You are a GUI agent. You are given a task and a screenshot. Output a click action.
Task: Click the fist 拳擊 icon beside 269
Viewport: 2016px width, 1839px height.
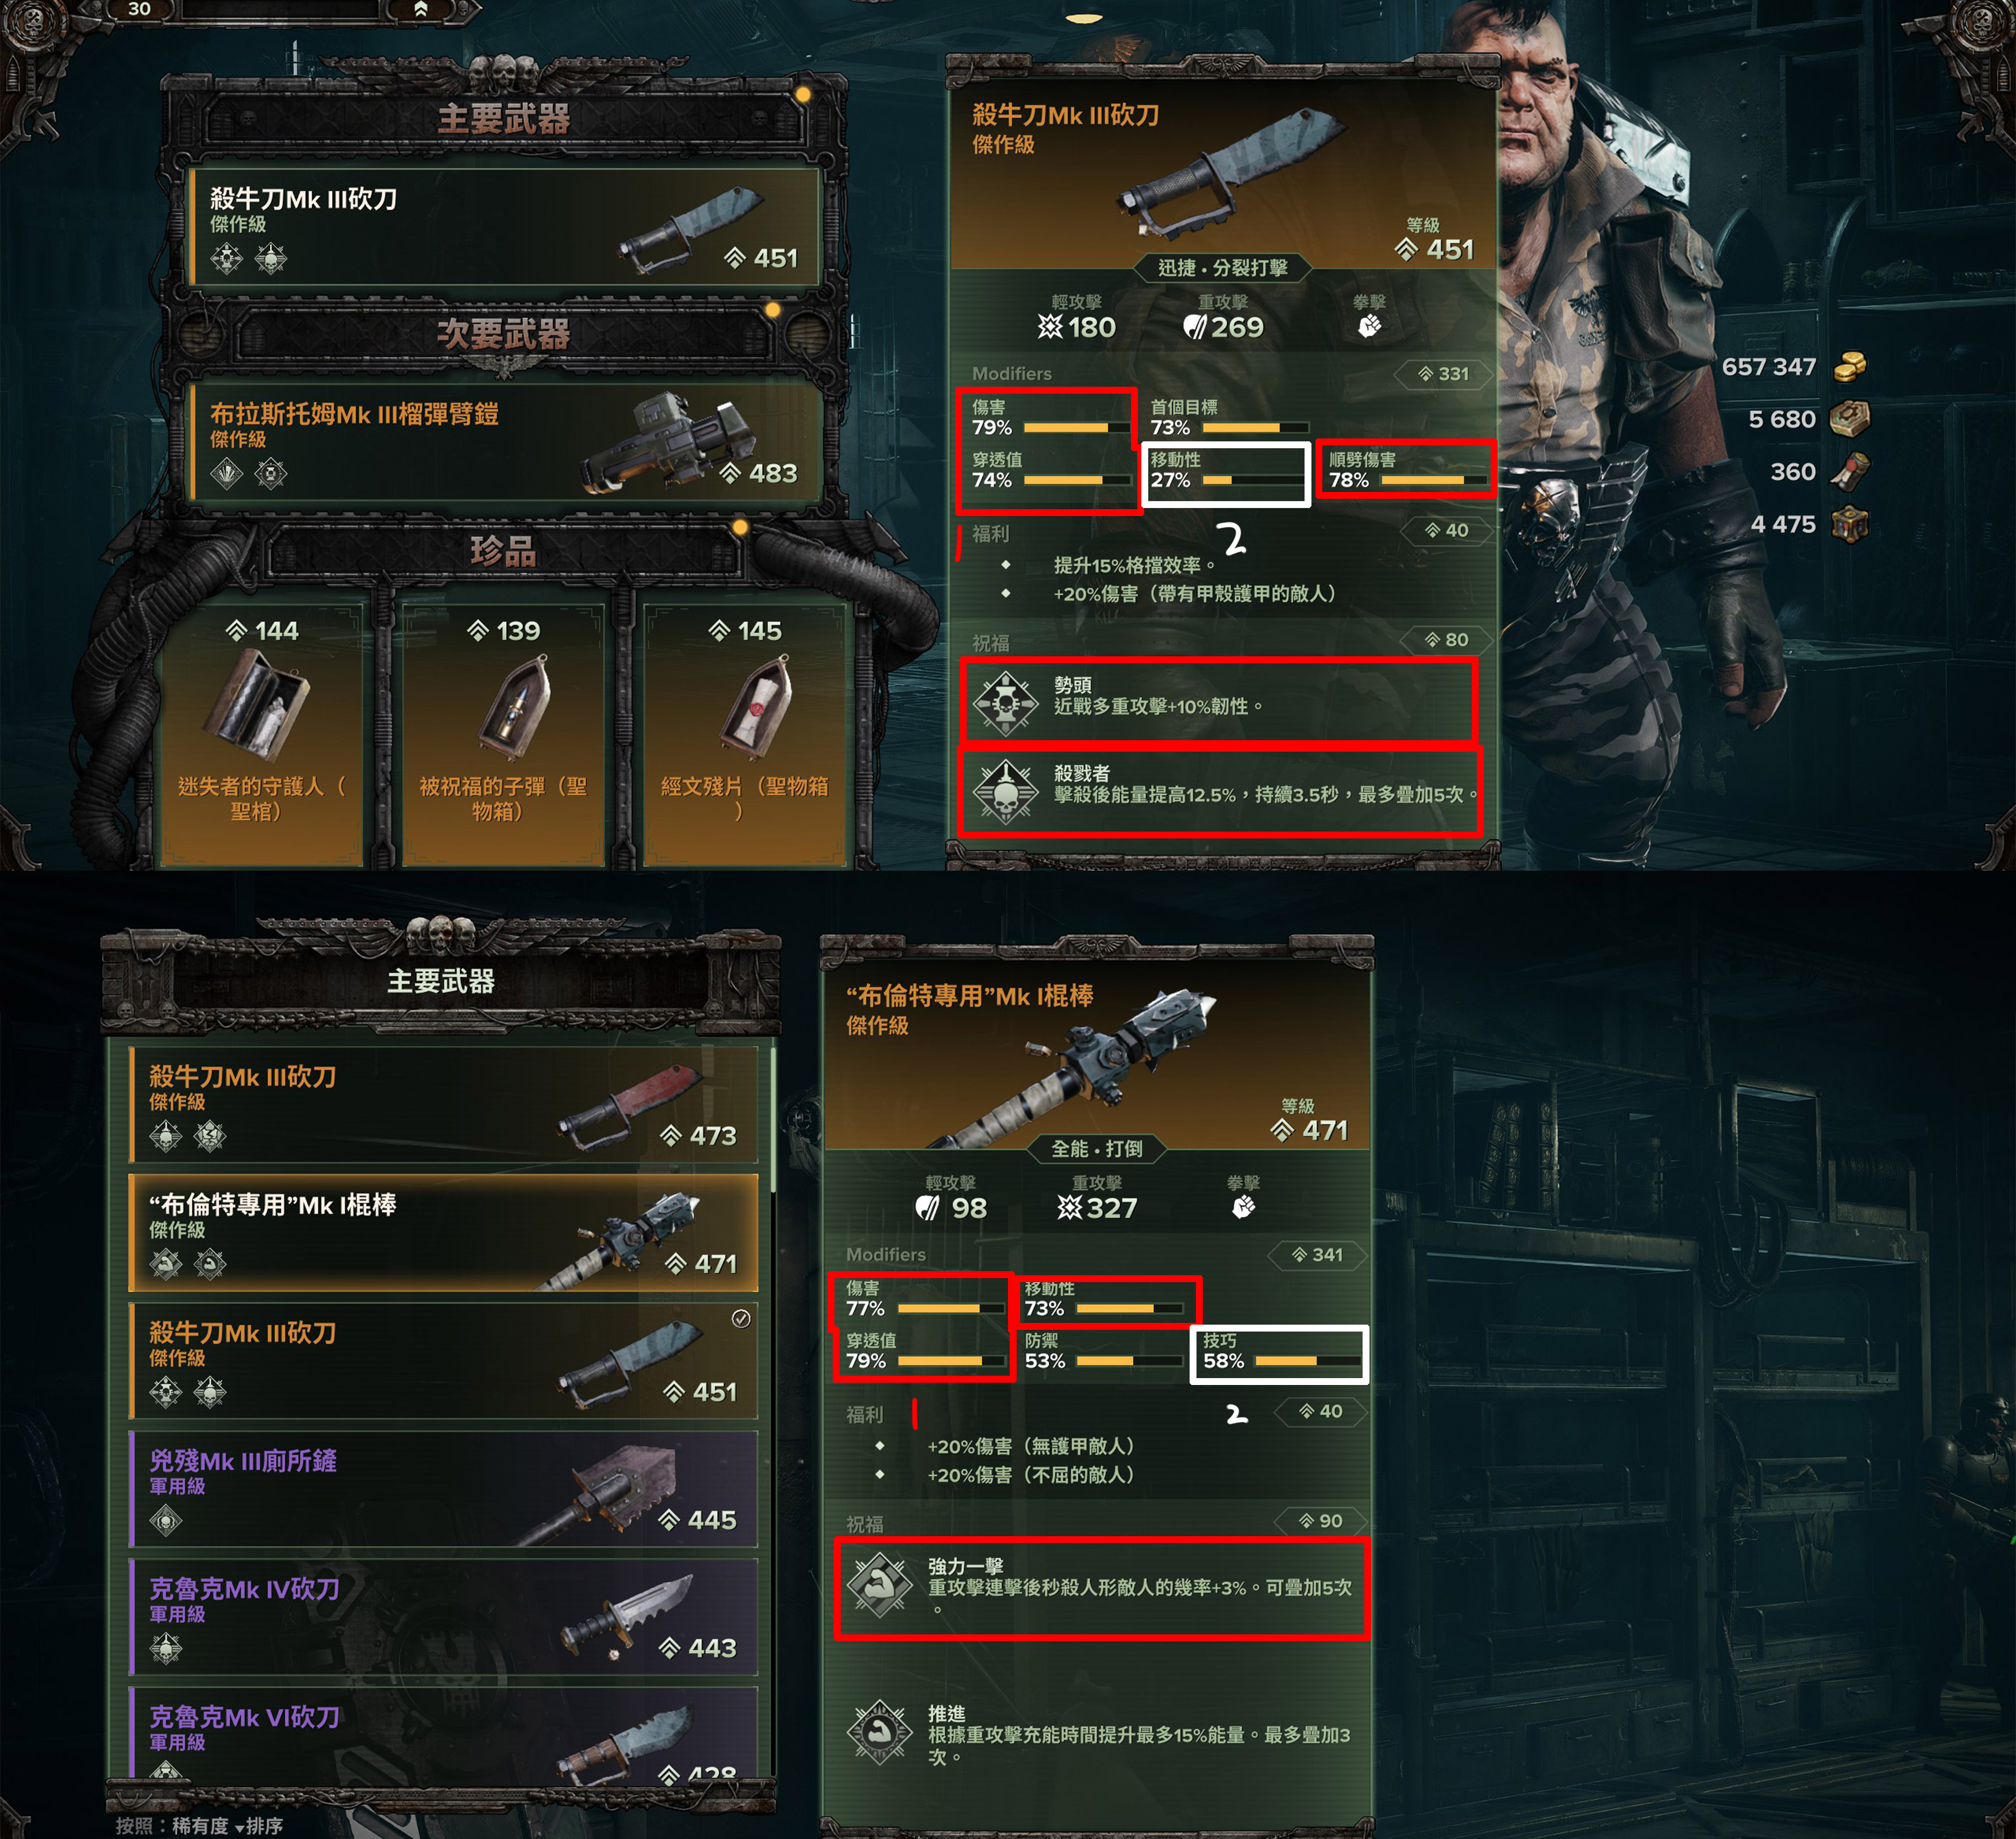click(x=1369, y=326)
